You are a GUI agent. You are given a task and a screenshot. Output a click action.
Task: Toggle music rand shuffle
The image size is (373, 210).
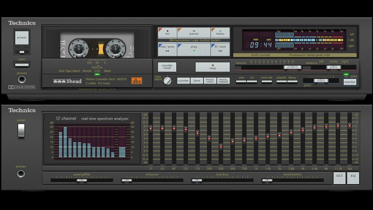pos(210,81)
